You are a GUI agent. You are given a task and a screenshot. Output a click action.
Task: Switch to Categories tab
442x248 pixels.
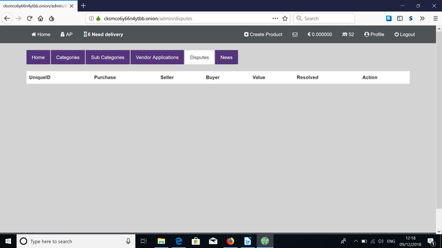click(x=68, y=57)
